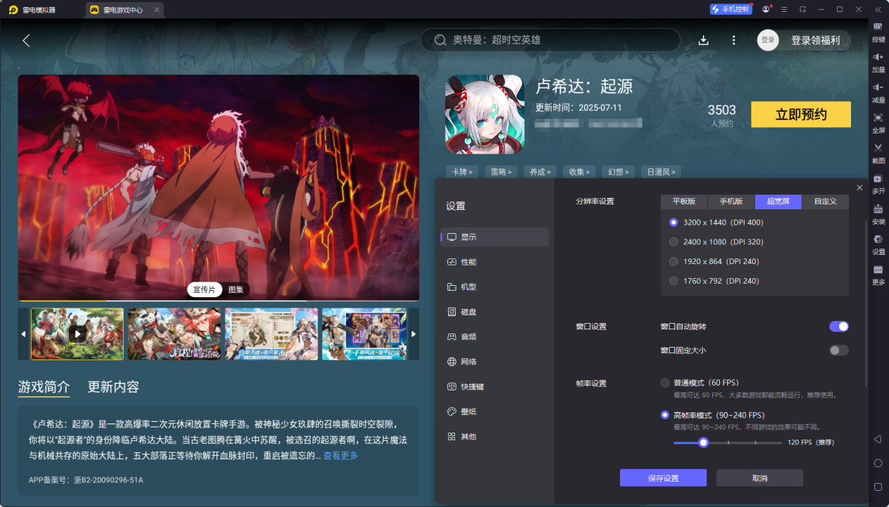Click the 取消 button
Screen dimensions: 889x507
760,478
